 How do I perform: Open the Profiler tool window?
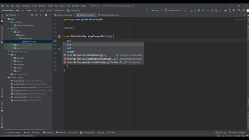click(111, 133)
